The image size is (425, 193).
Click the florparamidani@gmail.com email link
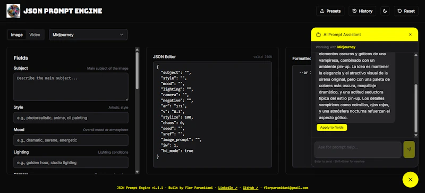pyautogui.click(x=286, y=188)
